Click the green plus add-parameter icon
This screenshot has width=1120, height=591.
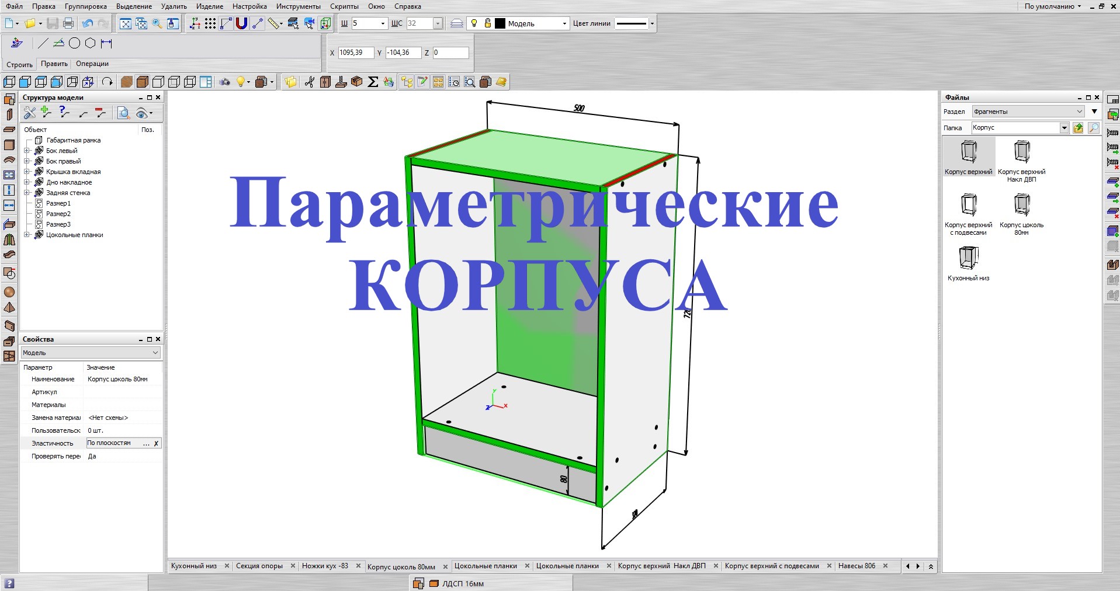click(45, 112)
